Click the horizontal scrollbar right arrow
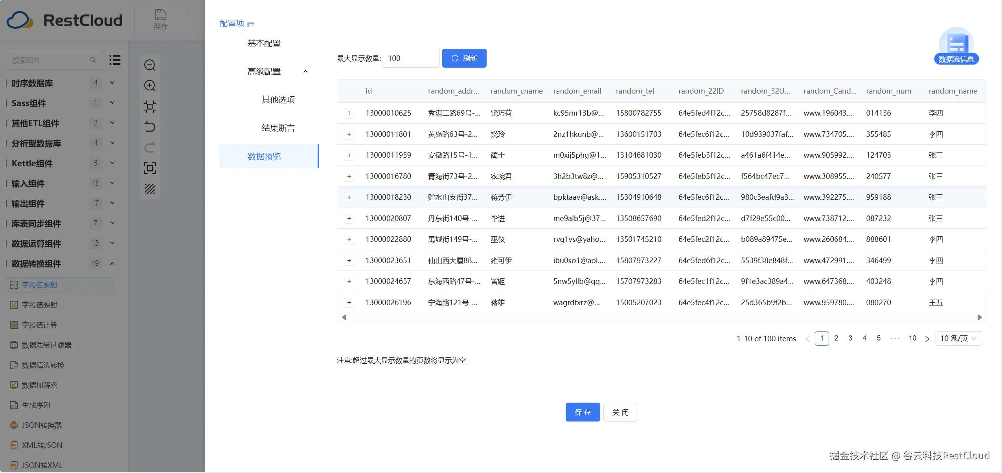Viewport: 1002px width, 473px height. (x=980, y=317)
